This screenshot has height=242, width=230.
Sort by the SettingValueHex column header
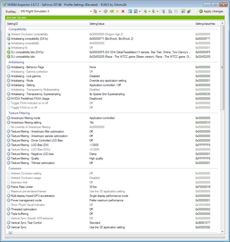[206, 24]
